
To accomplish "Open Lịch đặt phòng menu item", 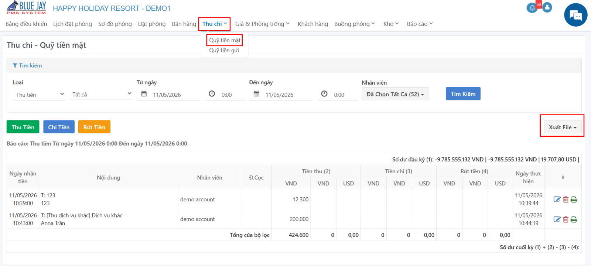I will point(72,24).
